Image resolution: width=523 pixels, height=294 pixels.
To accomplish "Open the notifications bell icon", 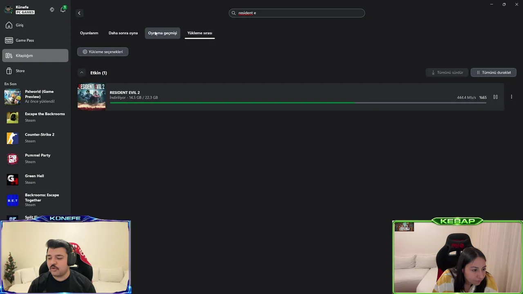I will [63, 9].
